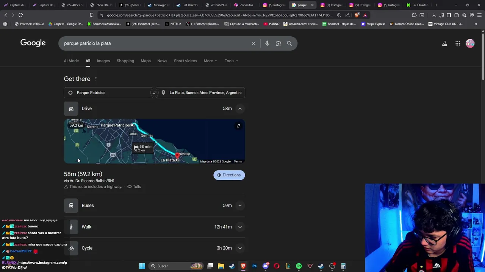Open the map Terms link
The width and height of the screenshot is (485, 272).
[x=238, y=162]
